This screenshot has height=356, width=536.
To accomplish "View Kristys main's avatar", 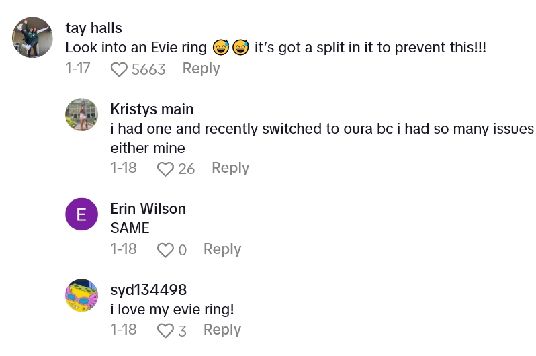I will [82, 114].
